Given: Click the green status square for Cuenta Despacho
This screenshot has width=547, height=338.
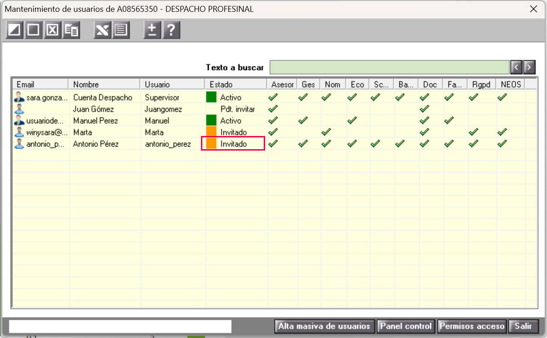Looking at the screenshot, I should coord(211,97).
